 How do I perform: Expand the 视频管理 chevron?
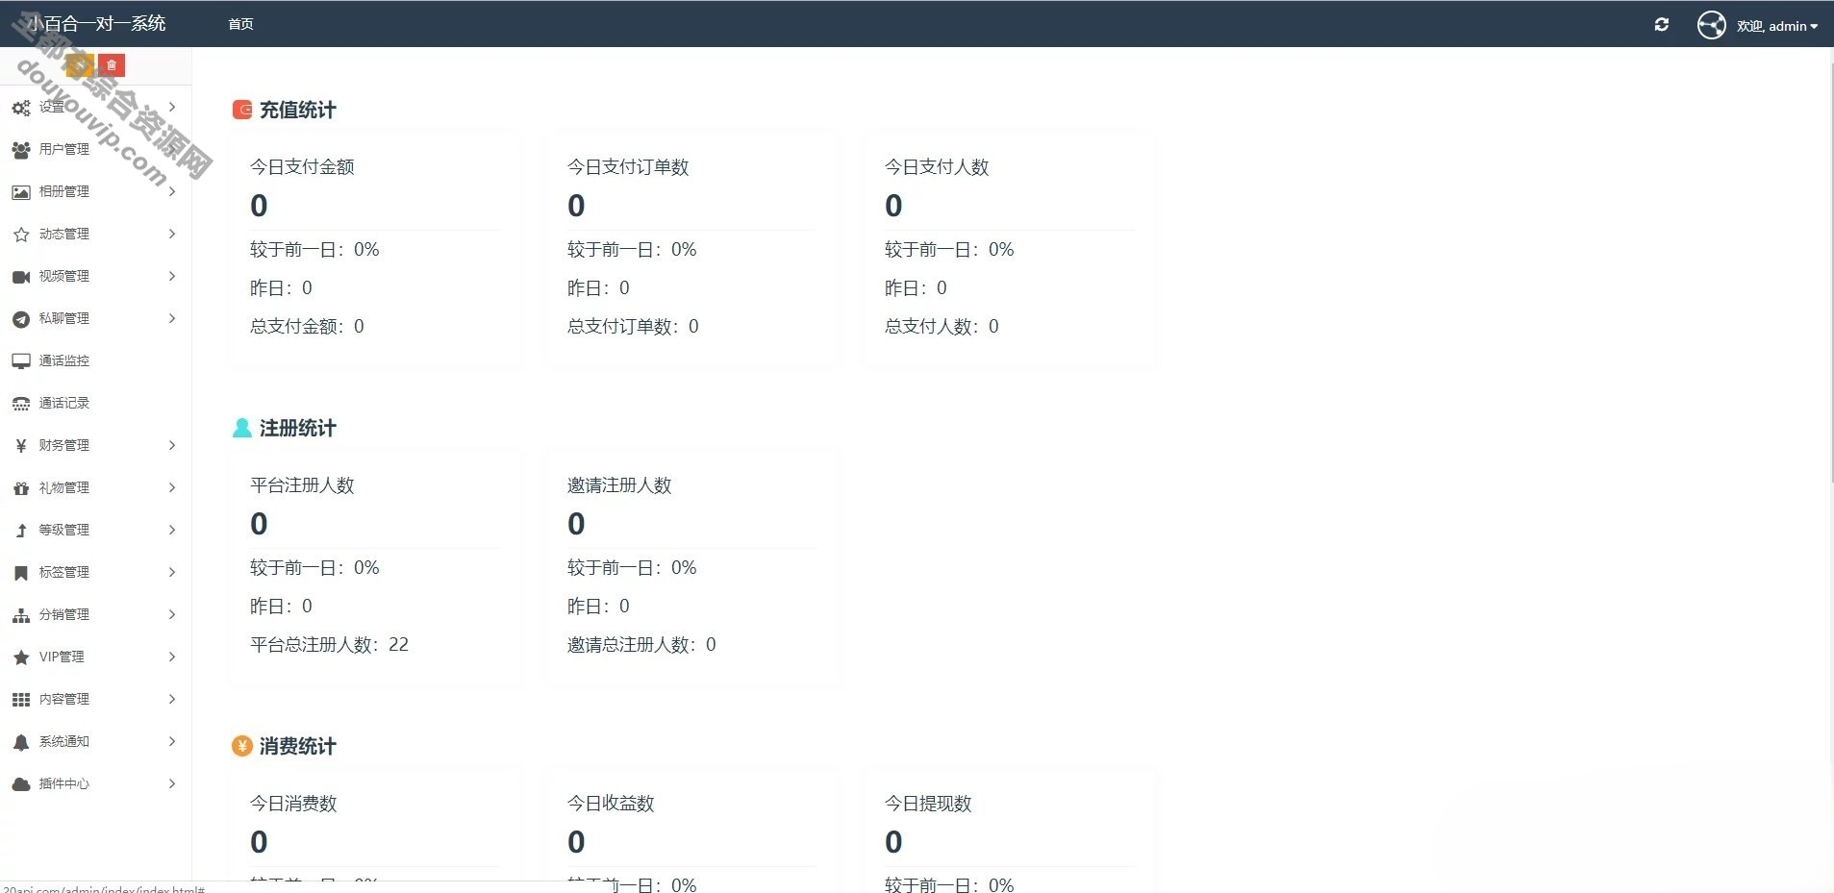172,276
